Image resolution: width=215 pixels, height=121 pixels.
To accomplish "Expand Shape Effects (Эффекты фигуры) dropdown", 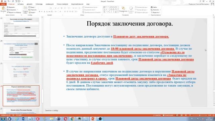I will coord(142,12).
